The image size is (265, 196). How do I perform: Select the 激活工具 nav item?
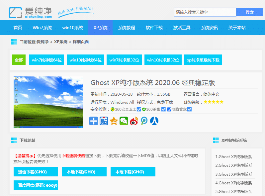point(182,28)
